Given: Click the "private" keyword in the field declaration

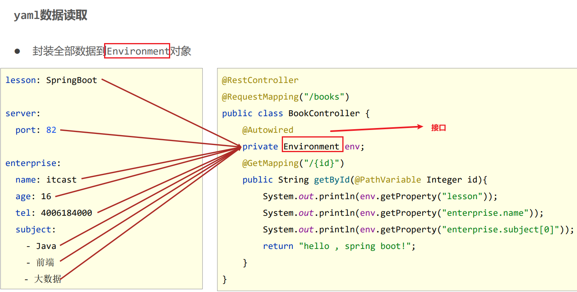Looking at the screenshot, I should [260, 147].
